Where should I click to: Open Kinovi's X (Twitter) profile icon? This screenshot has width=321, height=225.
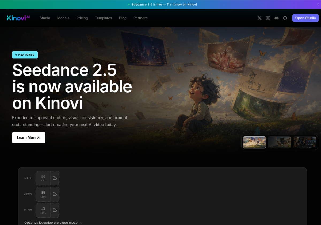[259, 18]
